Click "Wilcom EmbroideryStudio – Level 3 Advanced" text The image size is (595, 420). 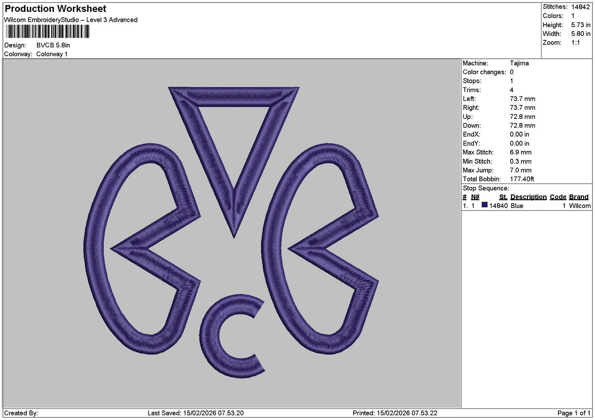71,20
